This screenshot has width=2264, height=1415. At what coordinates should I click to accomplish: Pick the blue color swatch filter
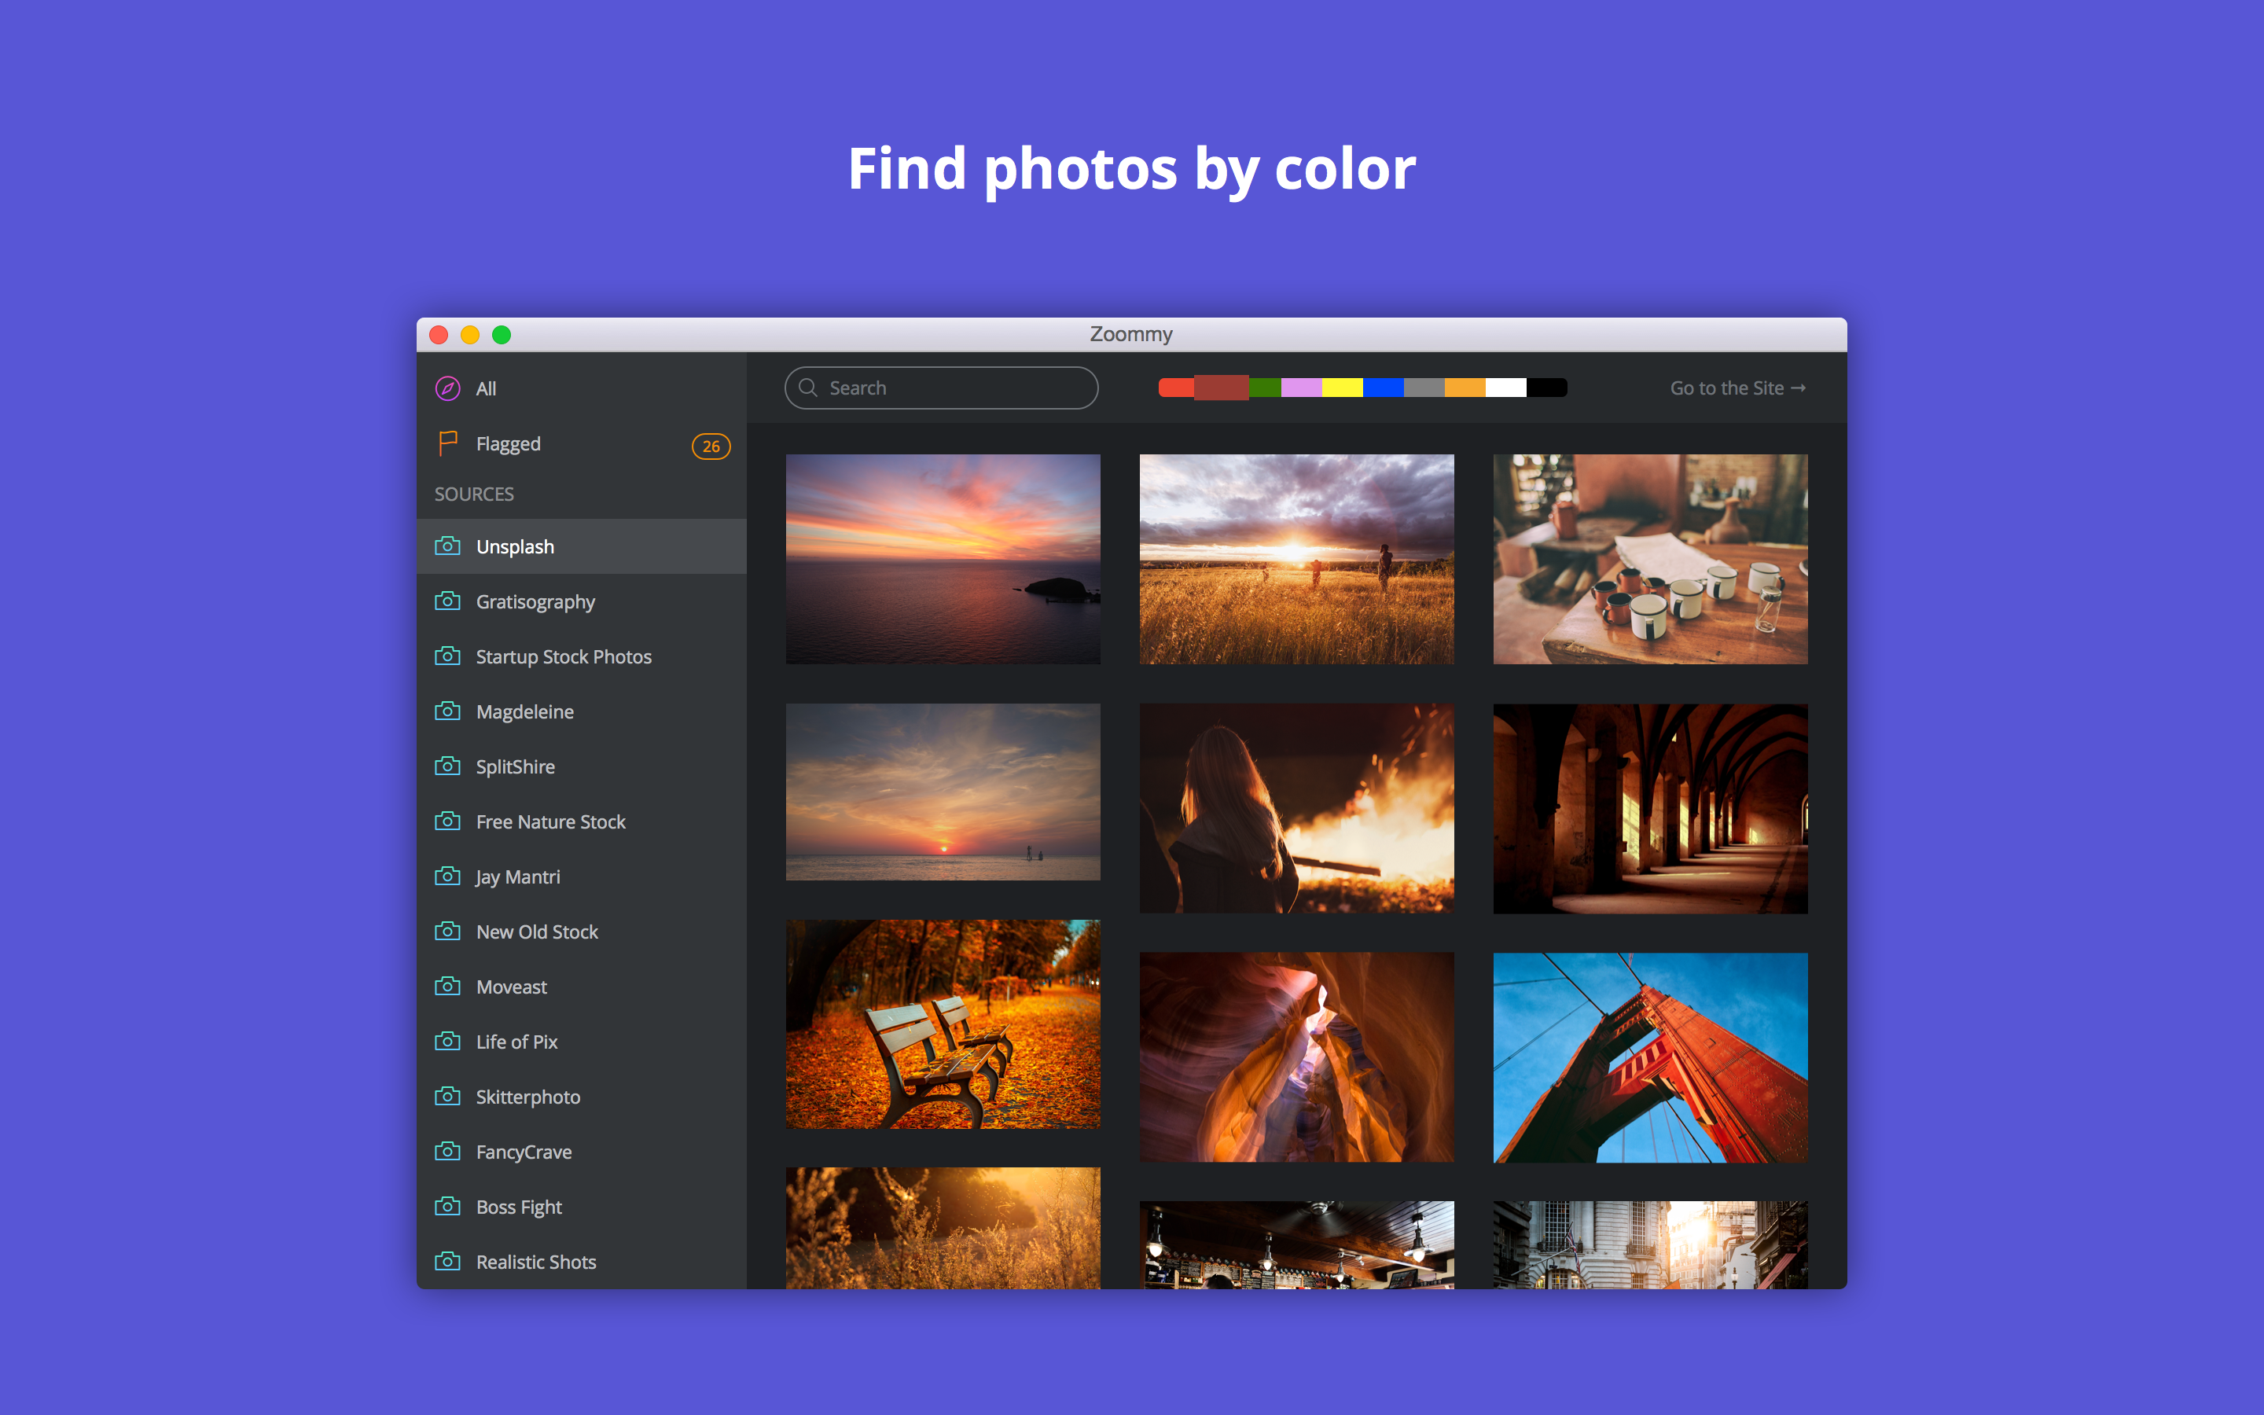(1383, 388)
